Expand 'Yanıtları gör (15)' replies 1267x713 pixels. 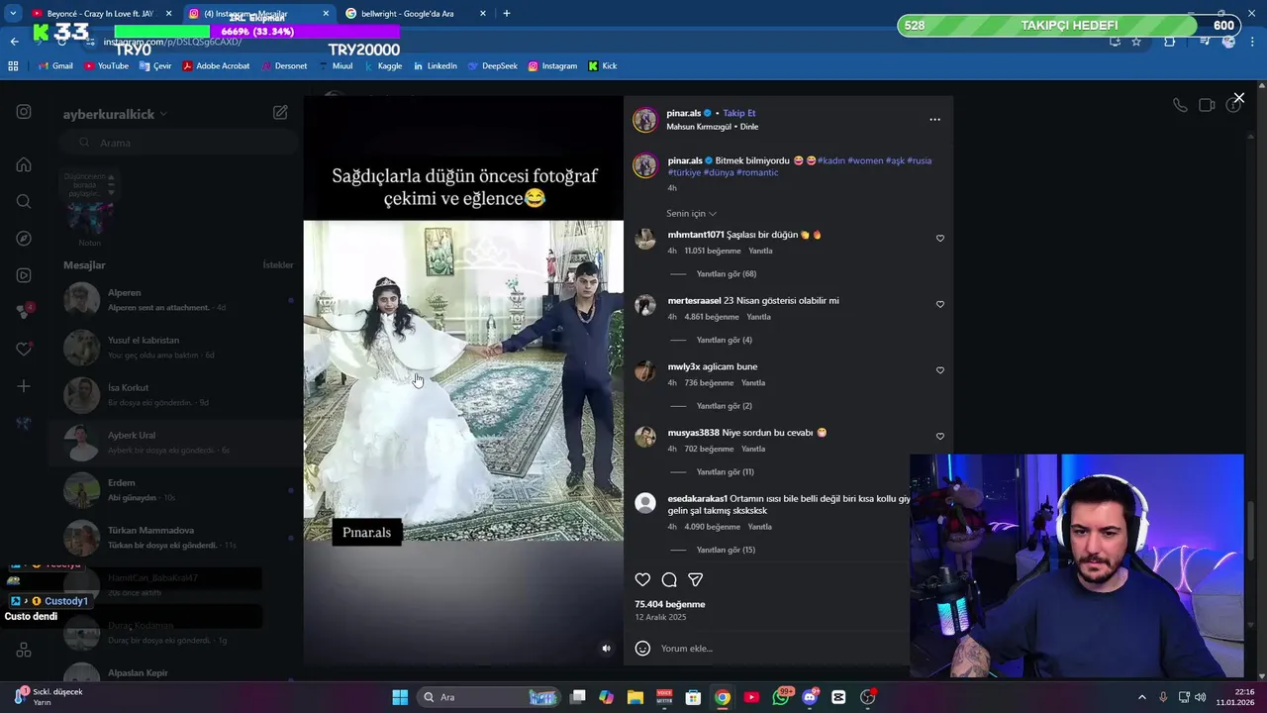(x=726, y=551)
